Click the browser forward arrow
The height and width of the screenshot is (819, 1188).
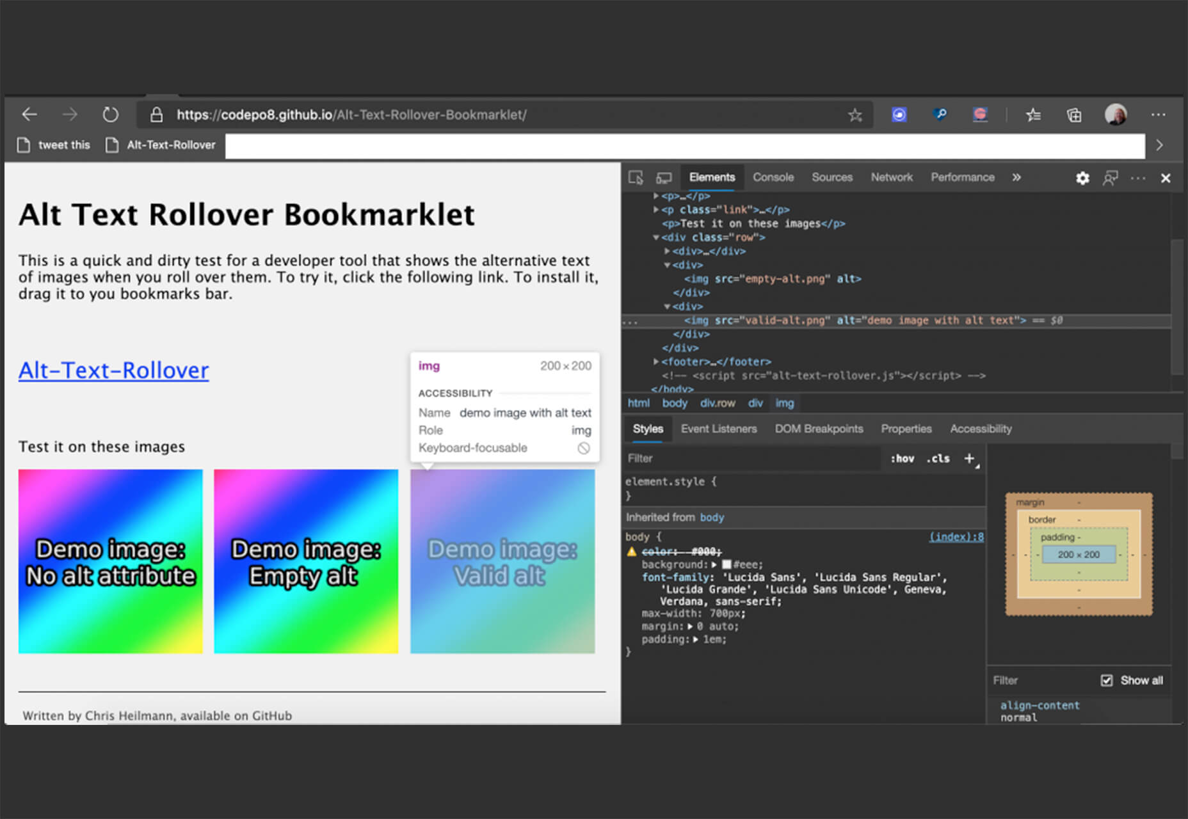70,115
